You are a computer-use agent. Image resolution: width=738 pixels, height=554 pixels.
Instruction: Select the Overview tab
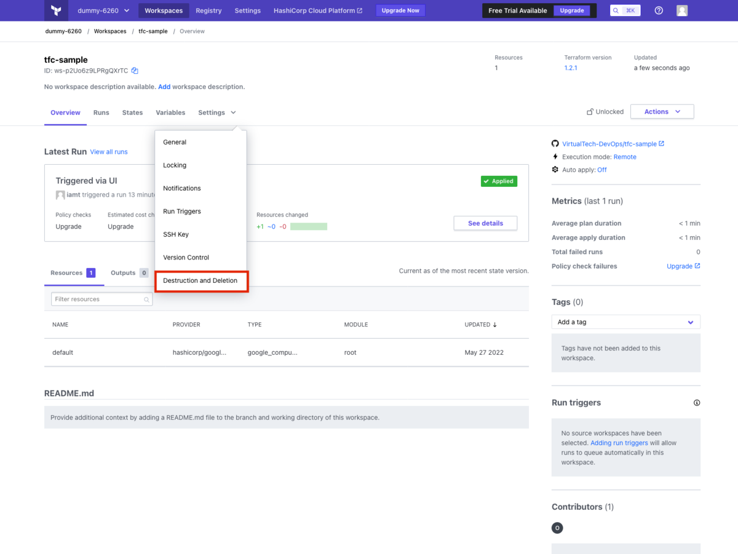pyautogui.click(x=65, y=113)
